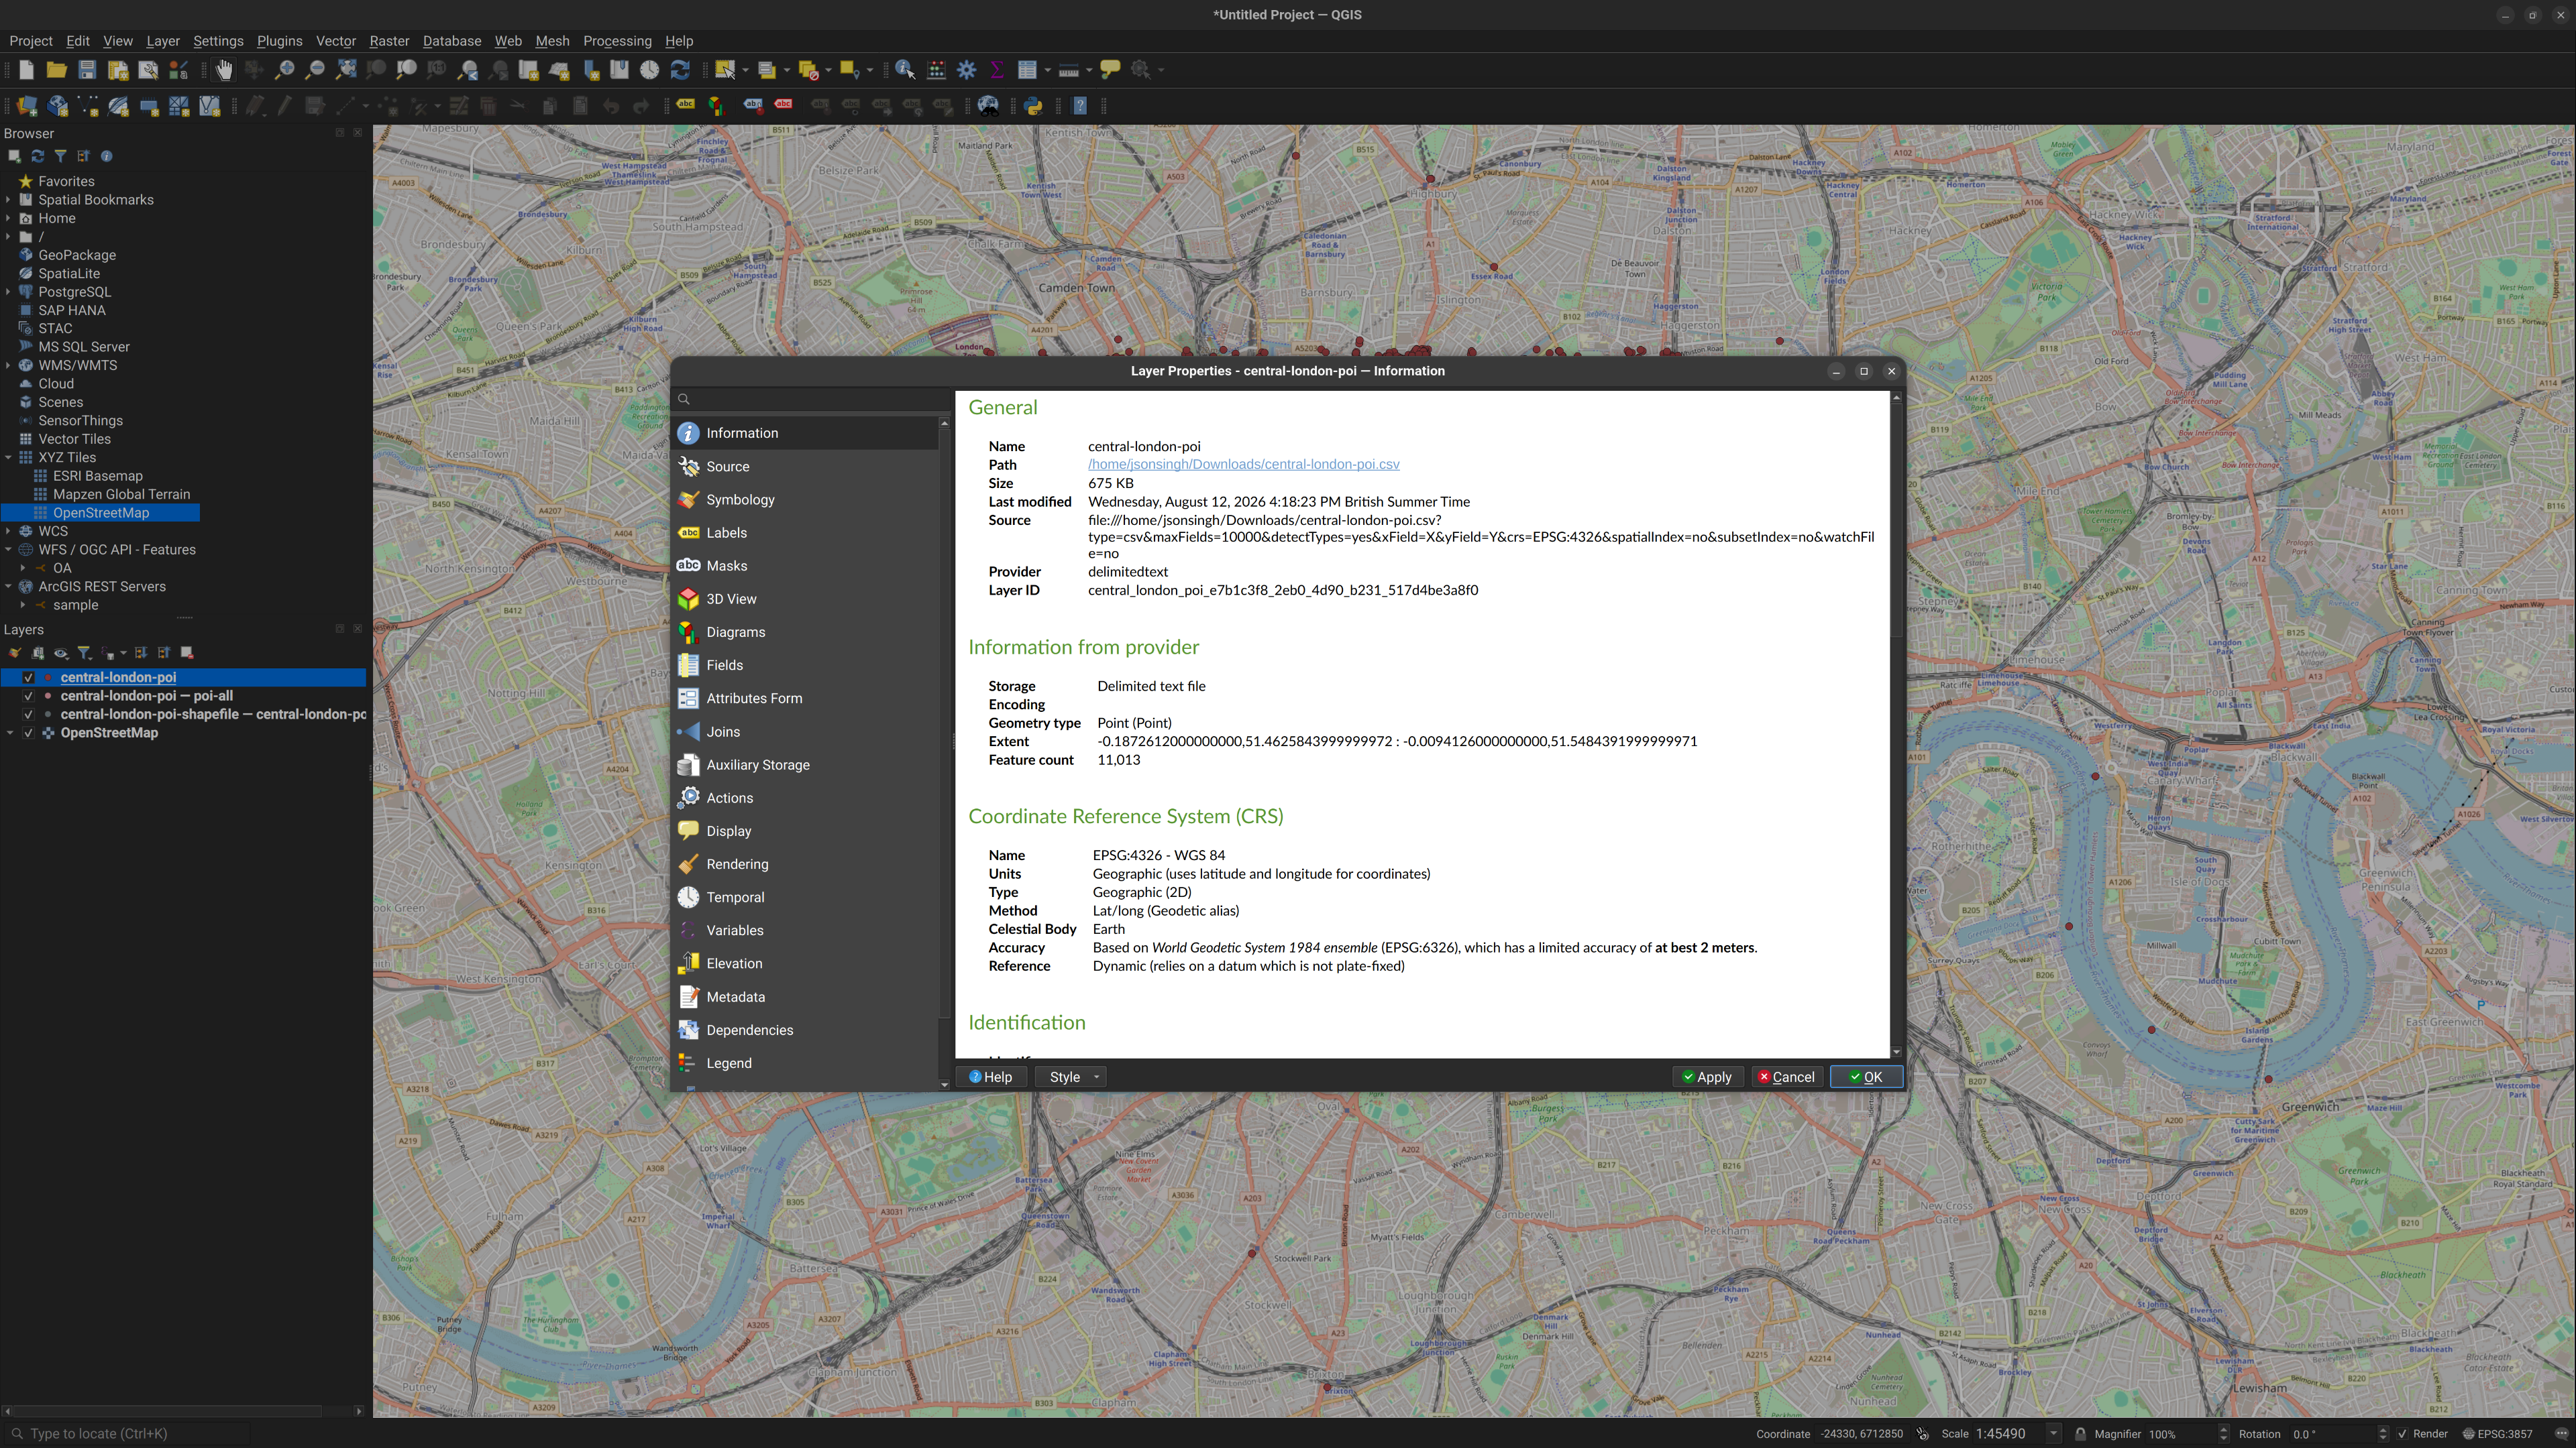Click the Layer Properties search field

pyautogui.click(x=811, y=400)
